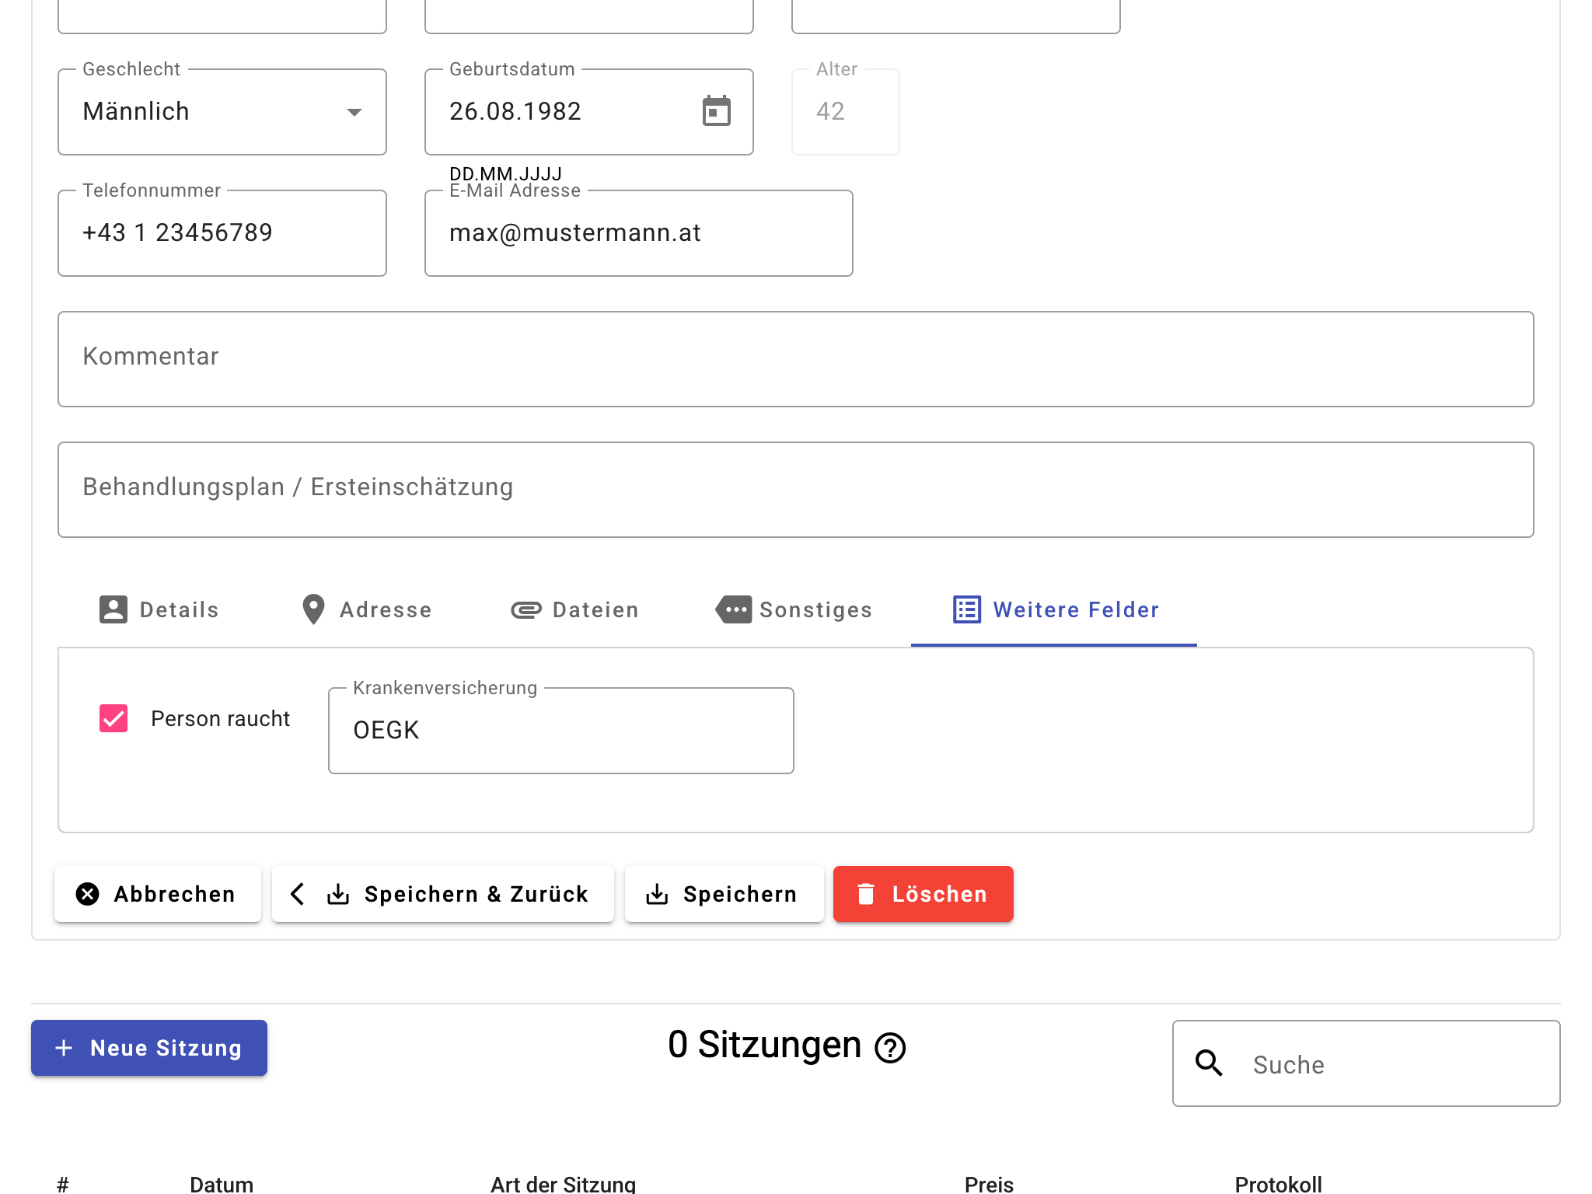Click the Preis column header
Image resolution: width=1592 pixels, height=1194 pixels.
coord(989,1184)
